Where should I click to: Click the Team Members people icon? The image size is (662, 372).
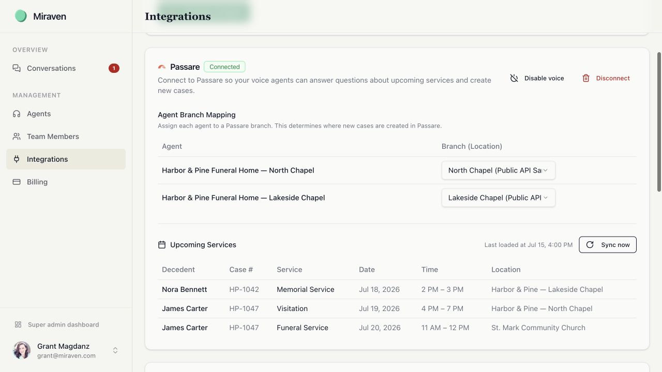pos(17,136)
